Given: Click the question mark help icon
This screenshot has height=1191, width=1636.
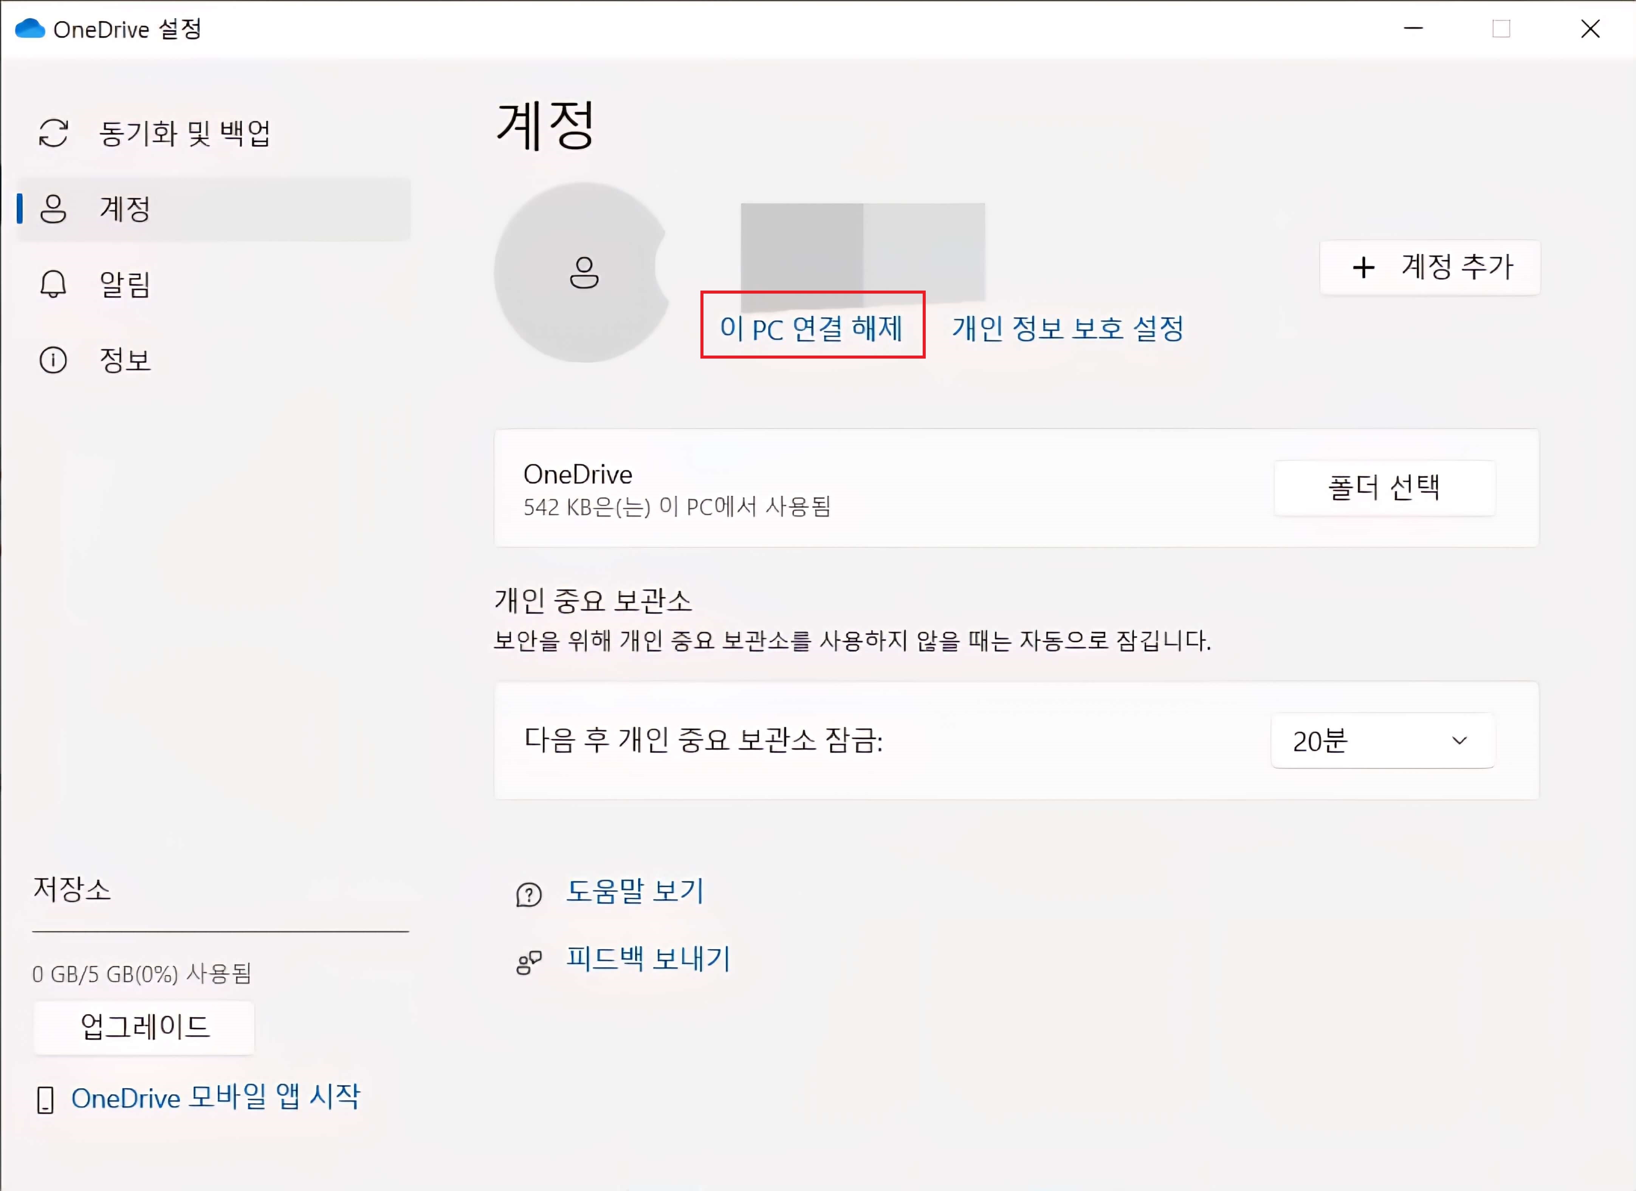Looking at the screenshot, I should click(x=529, y=895).
